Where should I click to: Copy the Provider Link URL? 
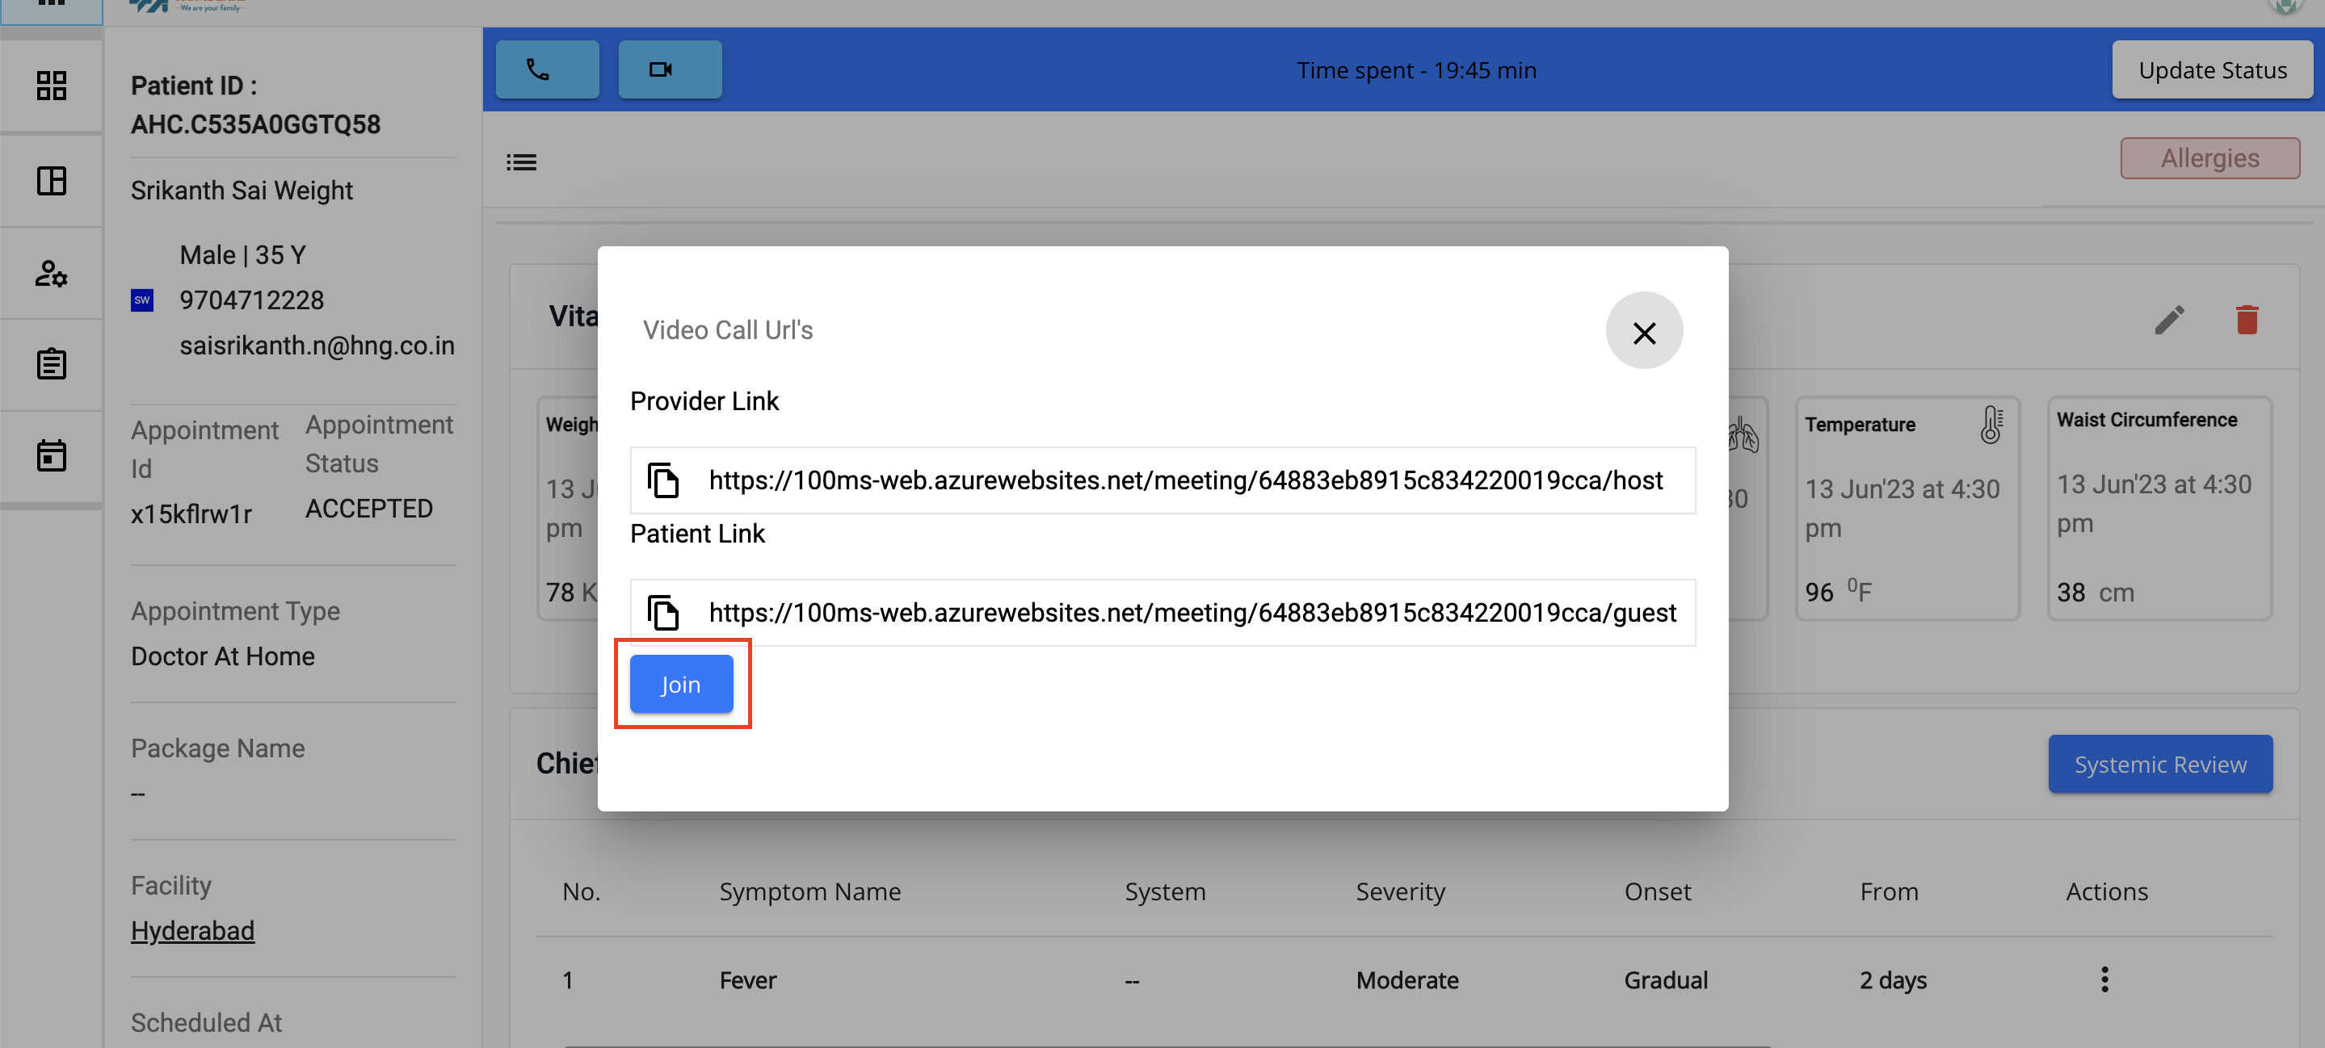tap(663, 480)
